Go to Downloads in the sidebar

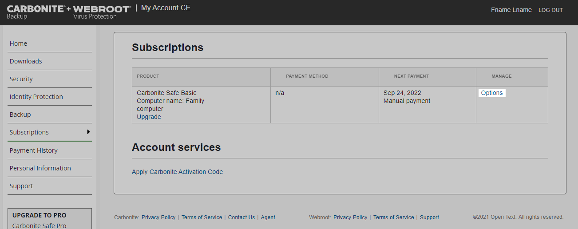coord(26,61)
